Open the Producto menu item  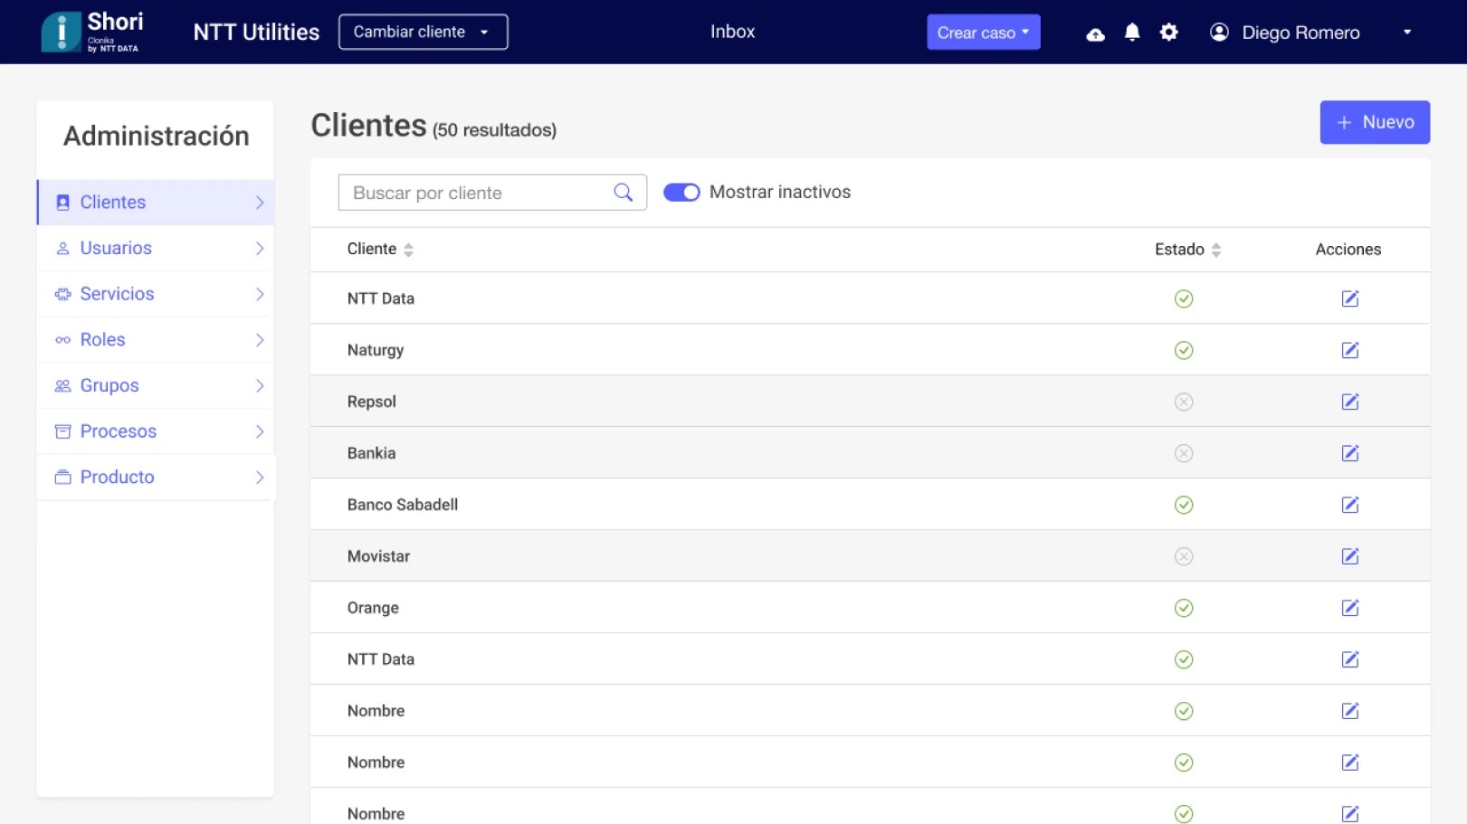tap(156, 477)
